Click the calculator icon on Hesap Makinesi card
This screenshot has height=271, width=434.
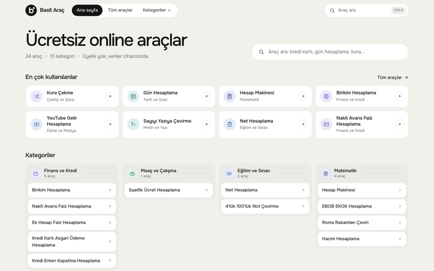[x=229, y=96]
